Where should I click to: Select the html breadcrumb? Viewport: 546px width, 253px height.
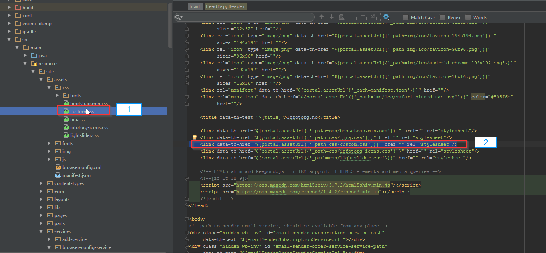click(x=195, y=6)
